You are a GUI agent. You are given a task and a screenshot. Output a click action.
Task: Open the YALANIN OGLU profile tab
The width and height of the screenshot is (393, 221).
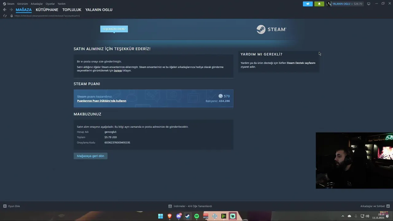(x=99, y=10)
